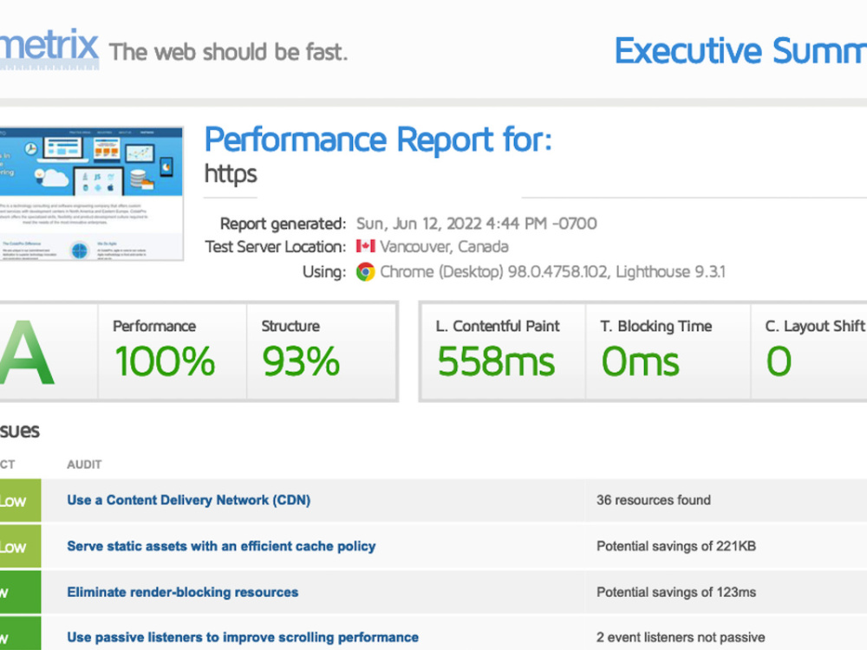The image size is (867, 650).
Task: Click the Chrome browser icon
Action: point(366,271)
